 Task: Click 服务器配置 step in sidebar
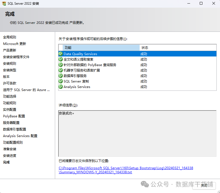11,123
